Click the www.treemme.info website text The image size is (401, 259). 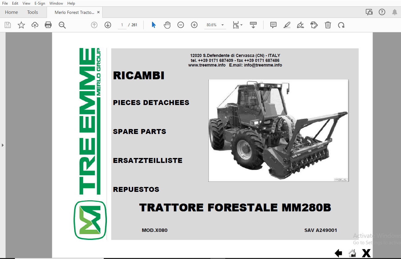[x=207, y=65]
